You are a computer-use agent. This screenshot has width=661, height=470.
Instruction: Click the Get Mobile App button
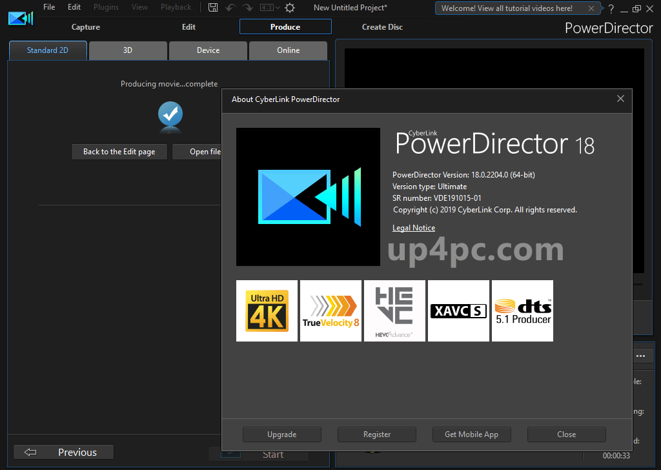(472, 434)
